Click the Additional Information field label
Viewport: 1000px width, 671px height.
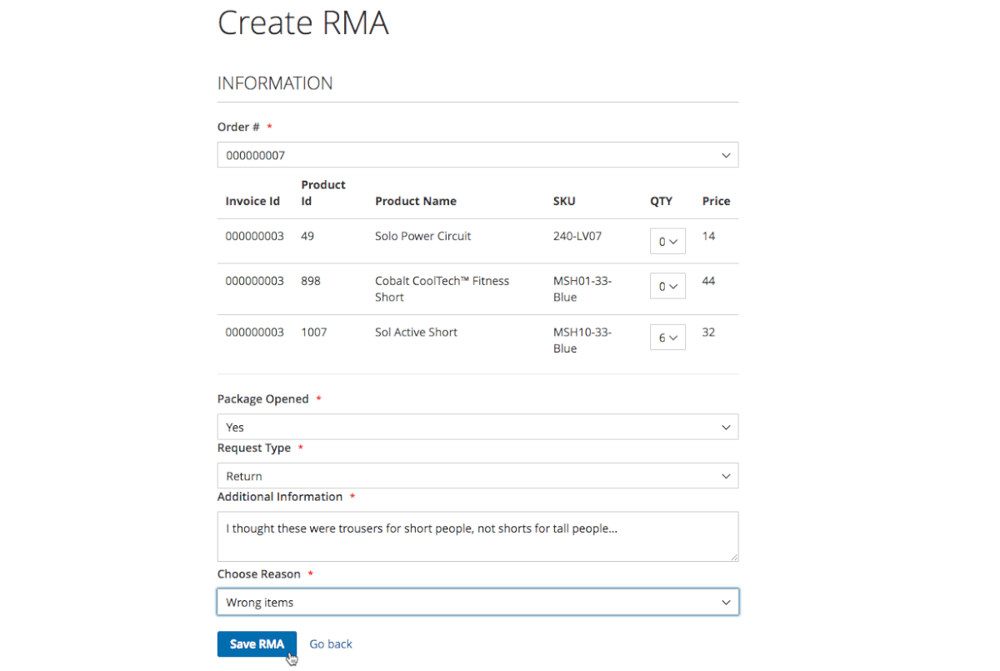[280, 497]
